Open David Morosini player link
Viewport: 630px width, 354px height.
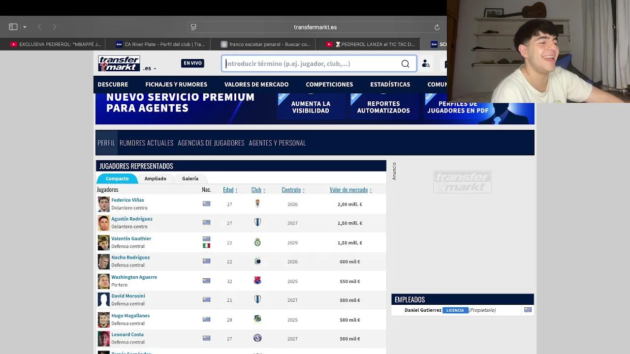pyautogui.click(x=128, y=296)
